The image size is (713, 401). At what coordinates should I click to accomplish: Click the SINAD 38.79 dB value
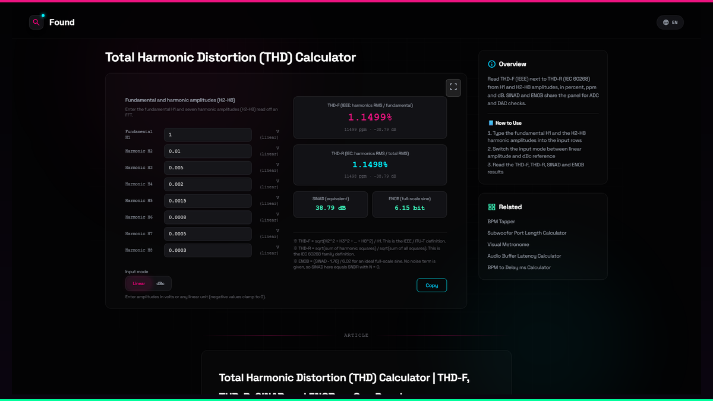coord(330,208)
